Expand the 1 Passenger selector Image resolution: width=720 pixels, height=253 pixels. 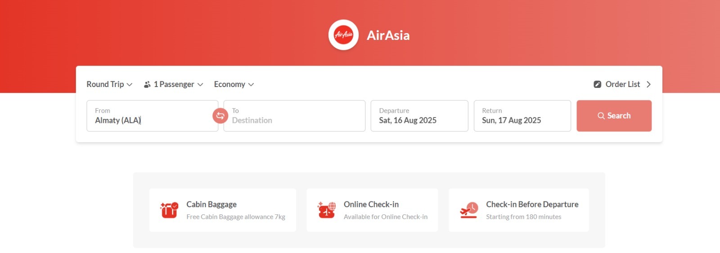(173, 84)
